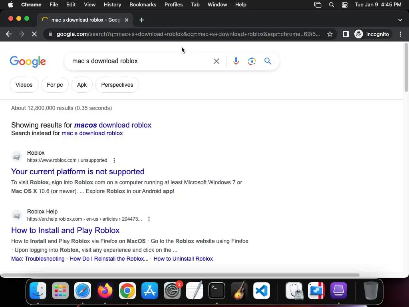
Task: Open the Tab menu
Action: [x=195, y=5]
